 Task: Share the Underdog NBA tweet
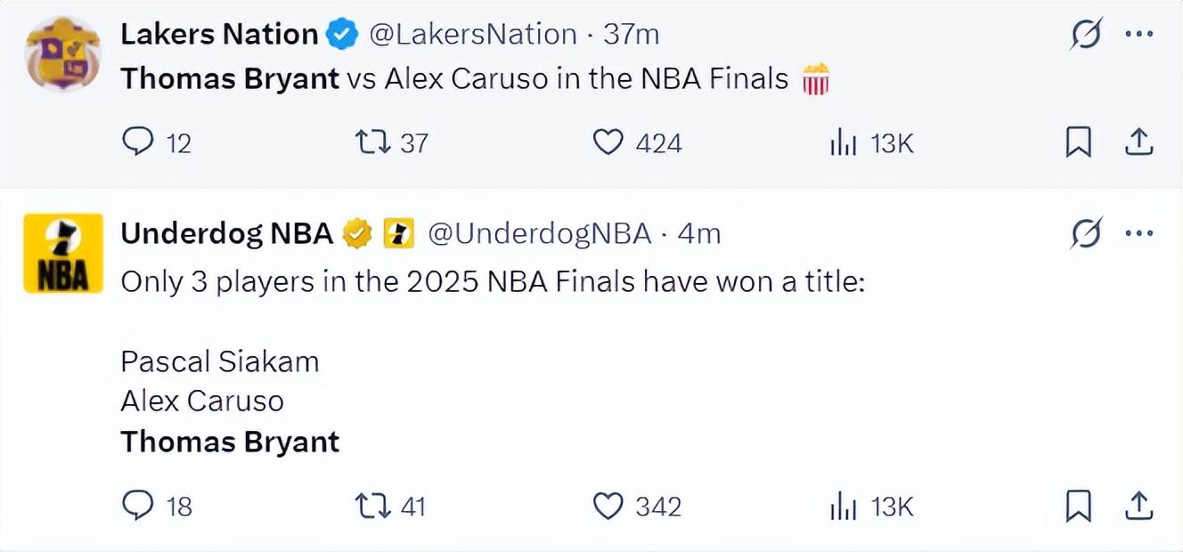pyautogui.click(x=1139, y=506)
